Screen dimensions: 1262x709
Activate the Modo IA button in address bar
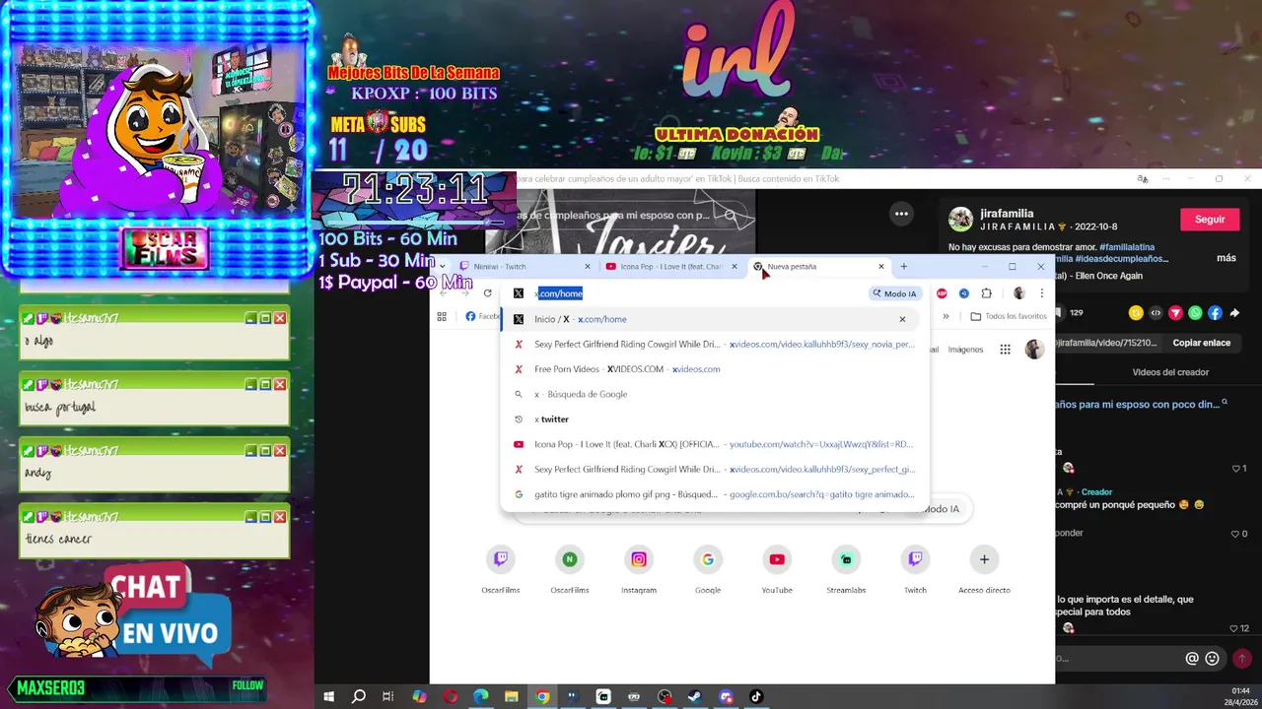pyautogui.click(x=894, y=293)
